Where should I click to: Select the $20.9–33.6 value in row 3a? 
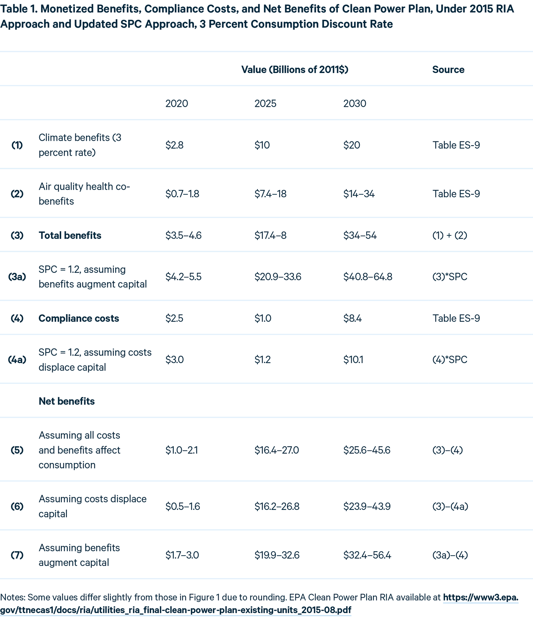tap(278, 277)
